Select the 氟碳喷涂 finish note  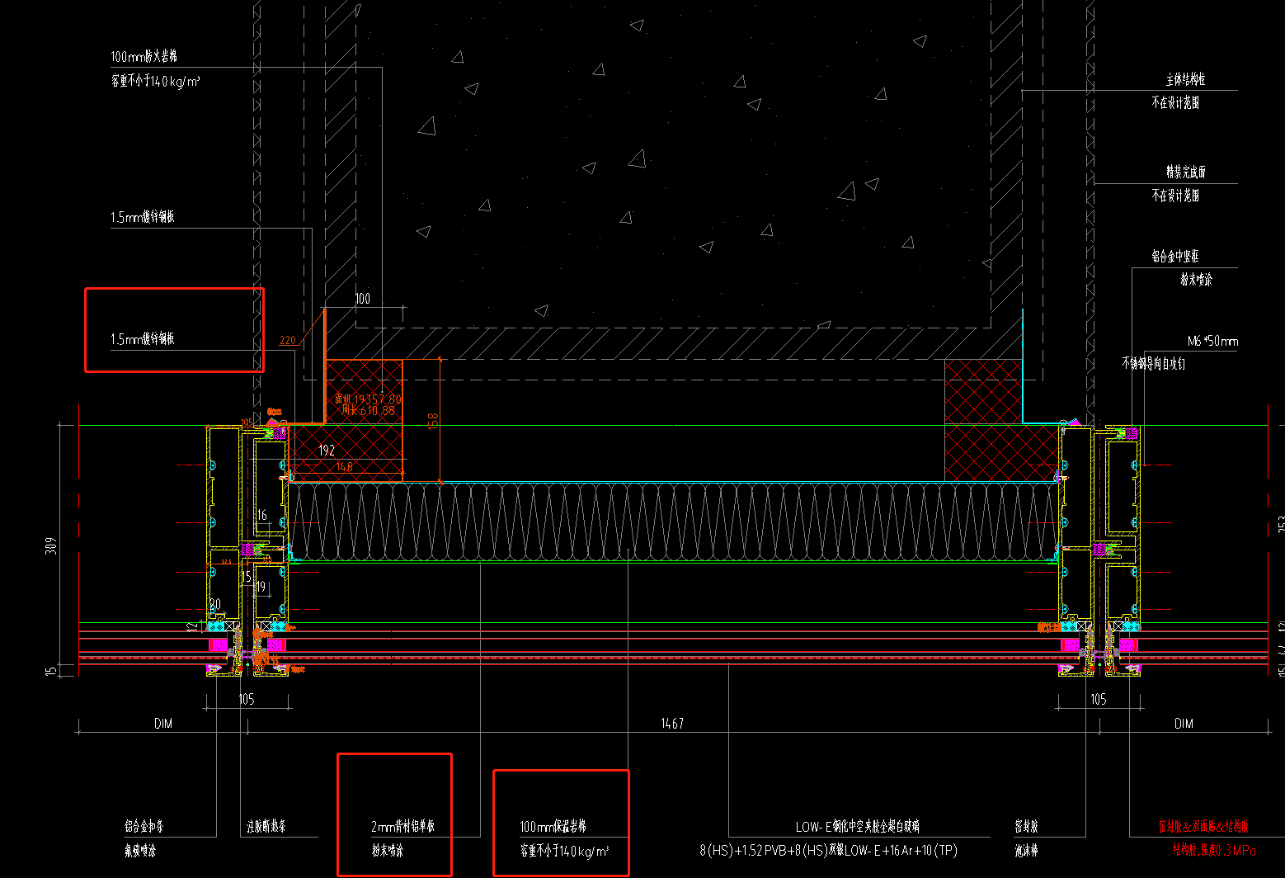click(140, 851)
